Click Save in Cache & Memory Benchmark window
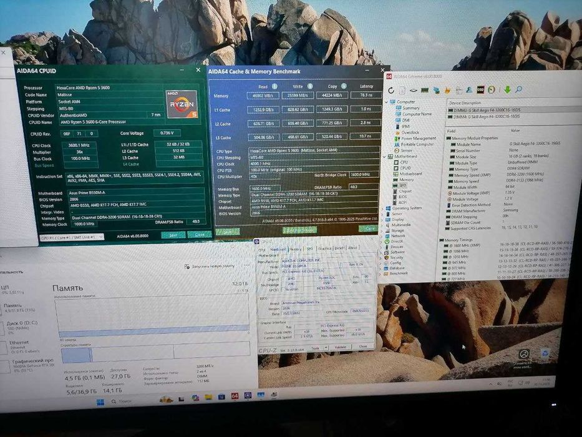582x437 pixels. click(x=228, y=232)
